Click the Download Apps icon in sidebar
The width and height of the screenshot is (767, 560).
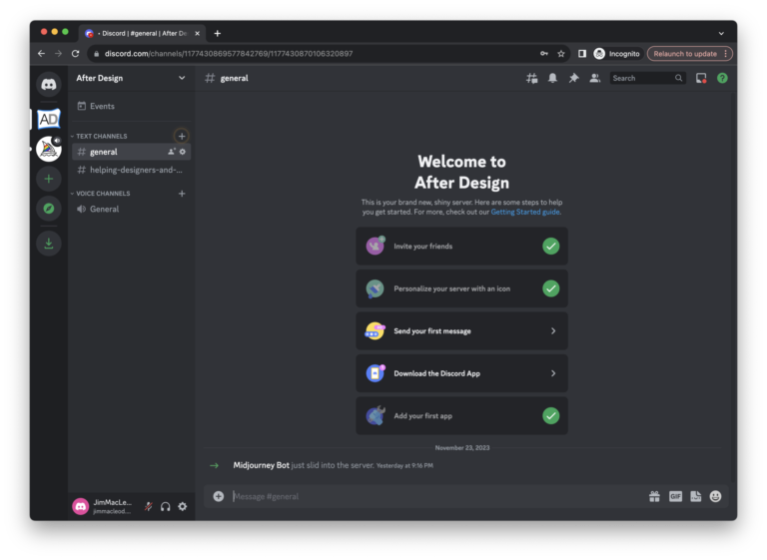[48, 244]
